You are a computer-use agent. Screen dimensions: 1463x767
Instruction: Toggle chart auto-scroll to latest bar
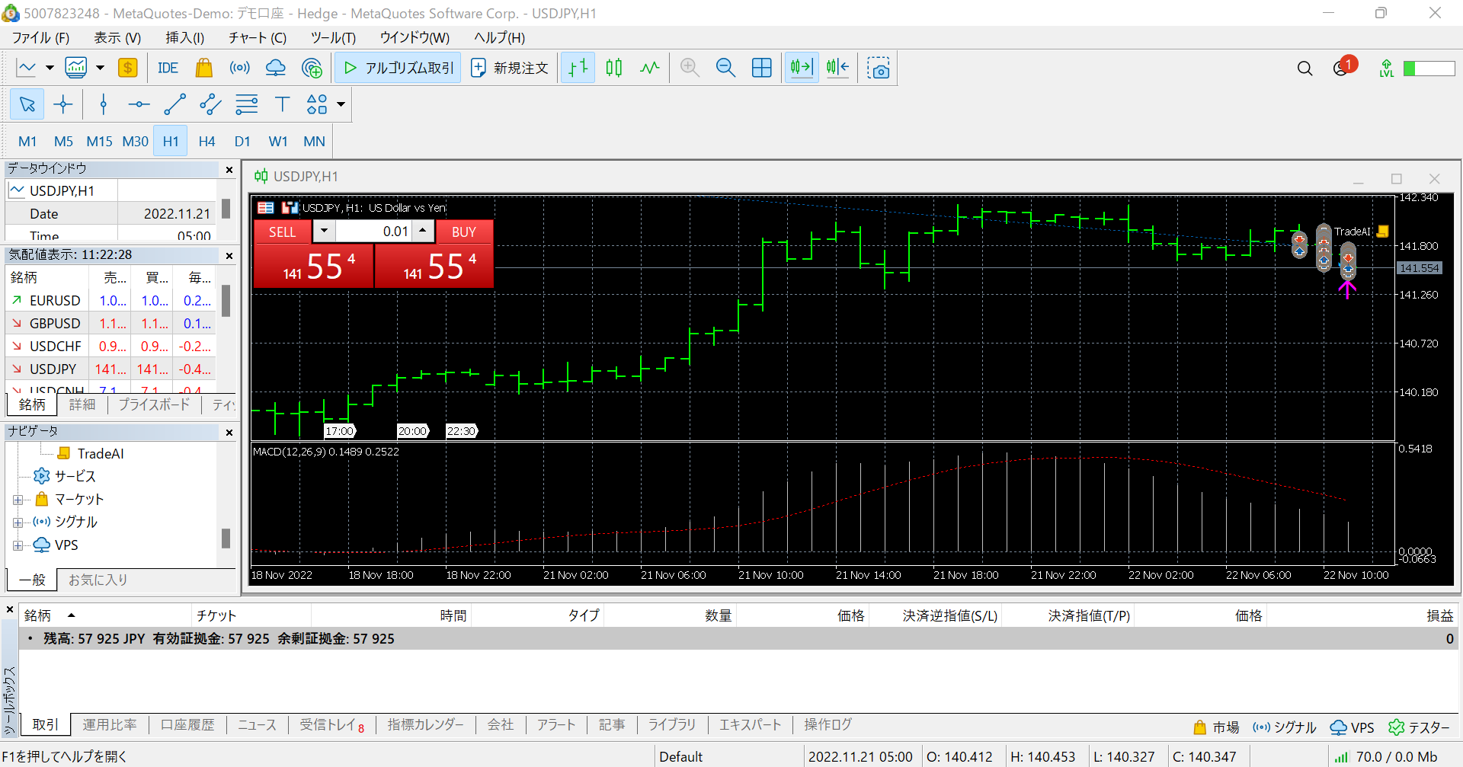click(802, 68)
